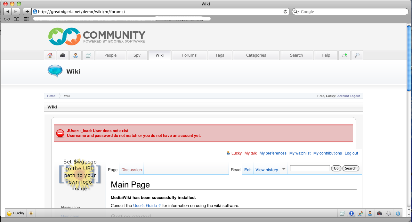Screen dimensions: 412x222
Task: Click the chat bubble icon next to Lucky
Action: pyautogui.click(x=31, y=213)
